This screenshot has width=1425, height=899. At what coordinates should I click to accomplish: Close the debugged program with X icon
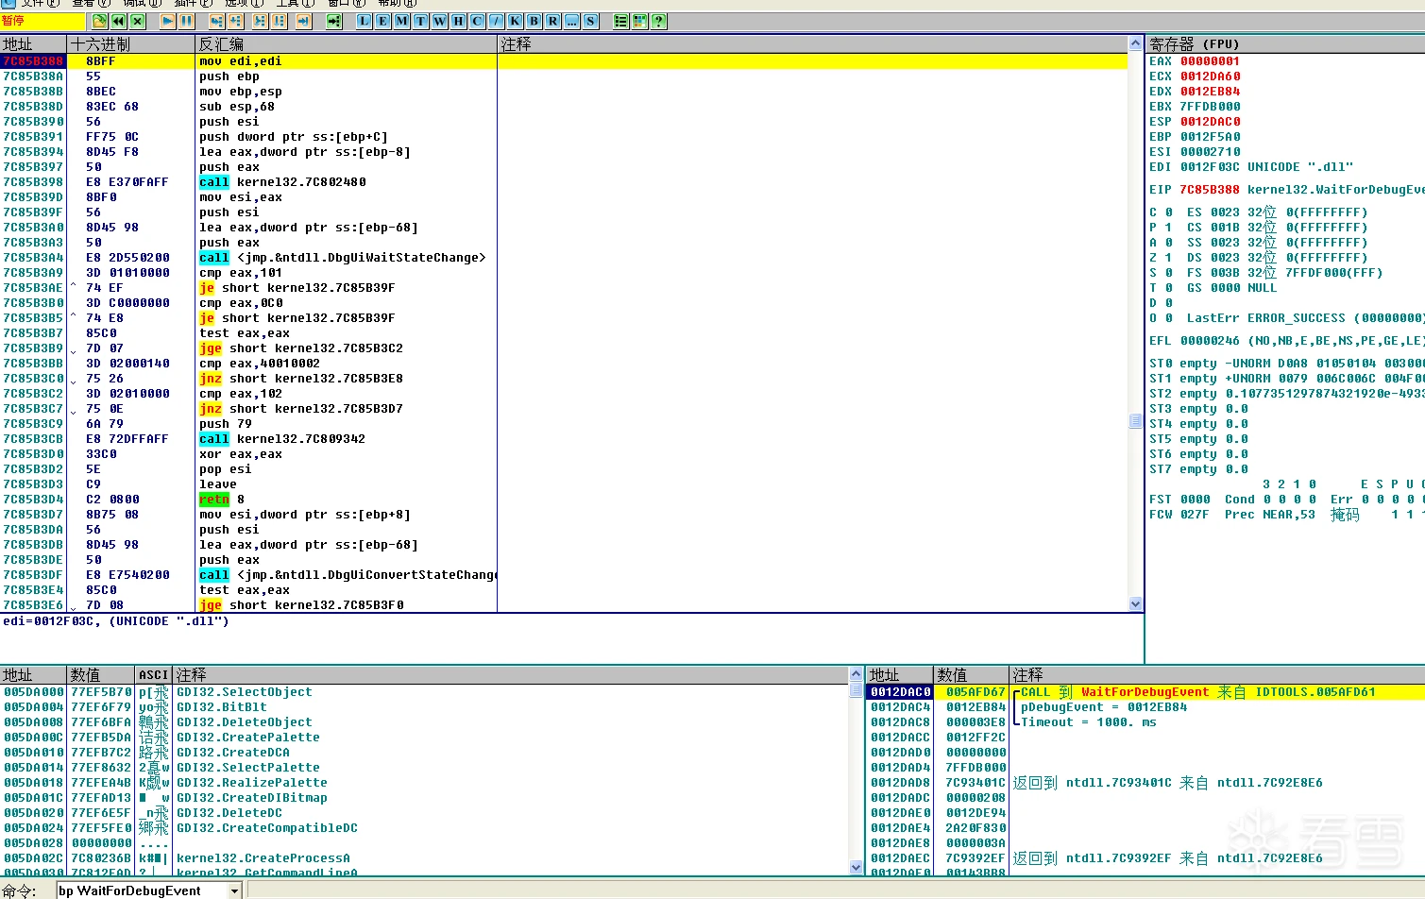tap(138, 21)
